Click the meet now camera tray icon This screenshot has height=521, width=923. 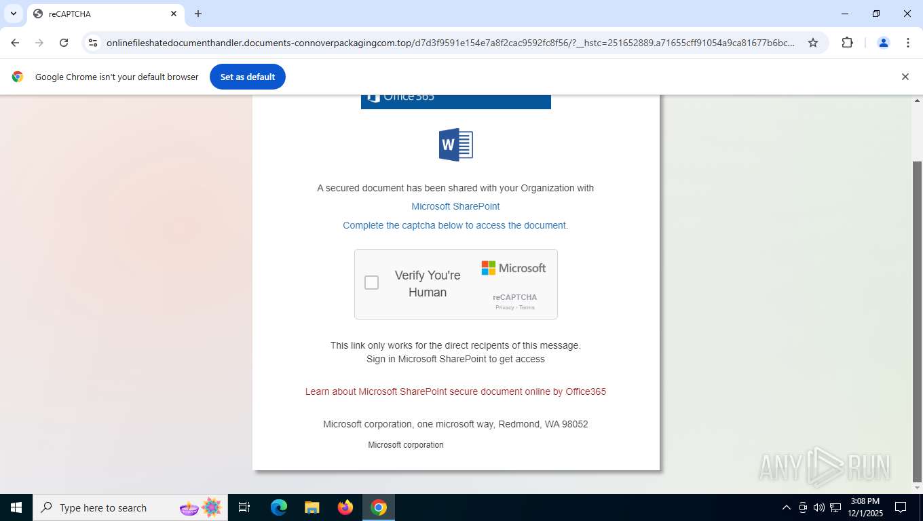point(803,507)
